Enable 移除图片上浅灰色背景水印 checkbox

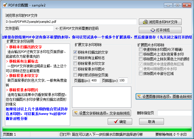click(141, 54)
